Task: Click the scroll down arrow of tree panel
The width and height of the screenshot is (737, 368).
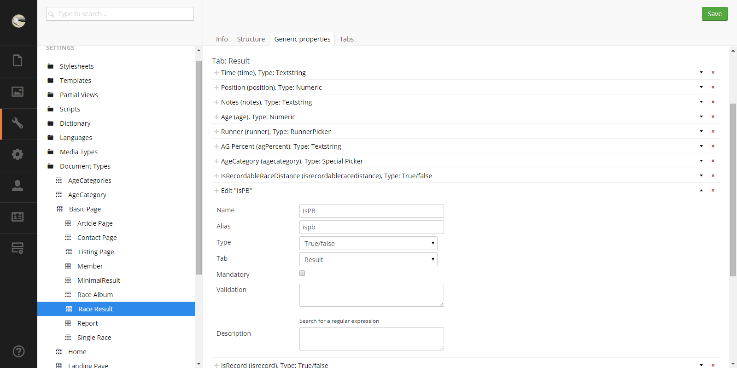Action: click(199, 364)
